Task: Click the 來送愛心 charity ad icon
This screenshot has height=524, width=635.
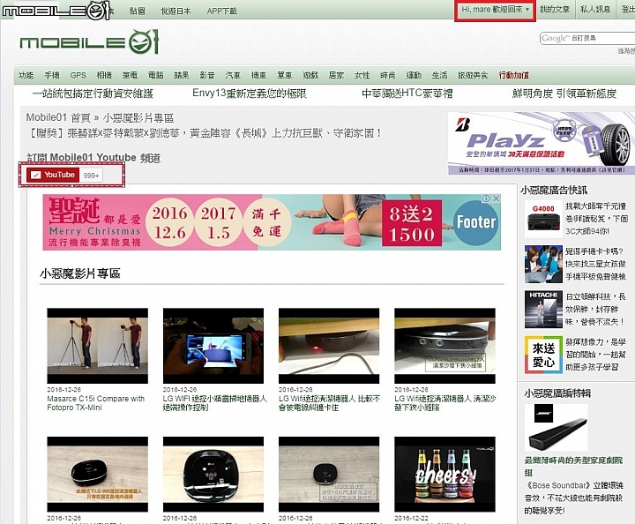Action: tap(543, 355)
